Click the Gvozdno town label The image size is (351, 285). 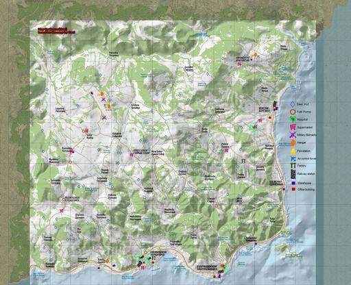(x=189, y=69)
